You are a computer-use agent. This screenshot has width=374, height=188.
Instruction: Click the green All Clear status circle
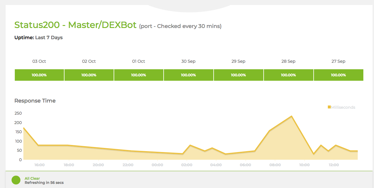click(16, 180)
